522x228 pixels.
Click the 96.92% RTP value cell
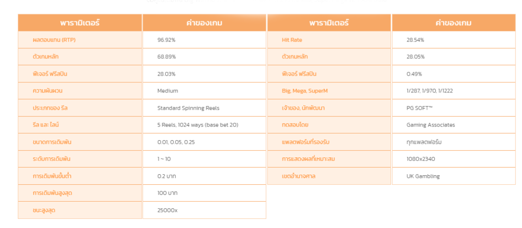pyautogui.click(x=204, y=40)
